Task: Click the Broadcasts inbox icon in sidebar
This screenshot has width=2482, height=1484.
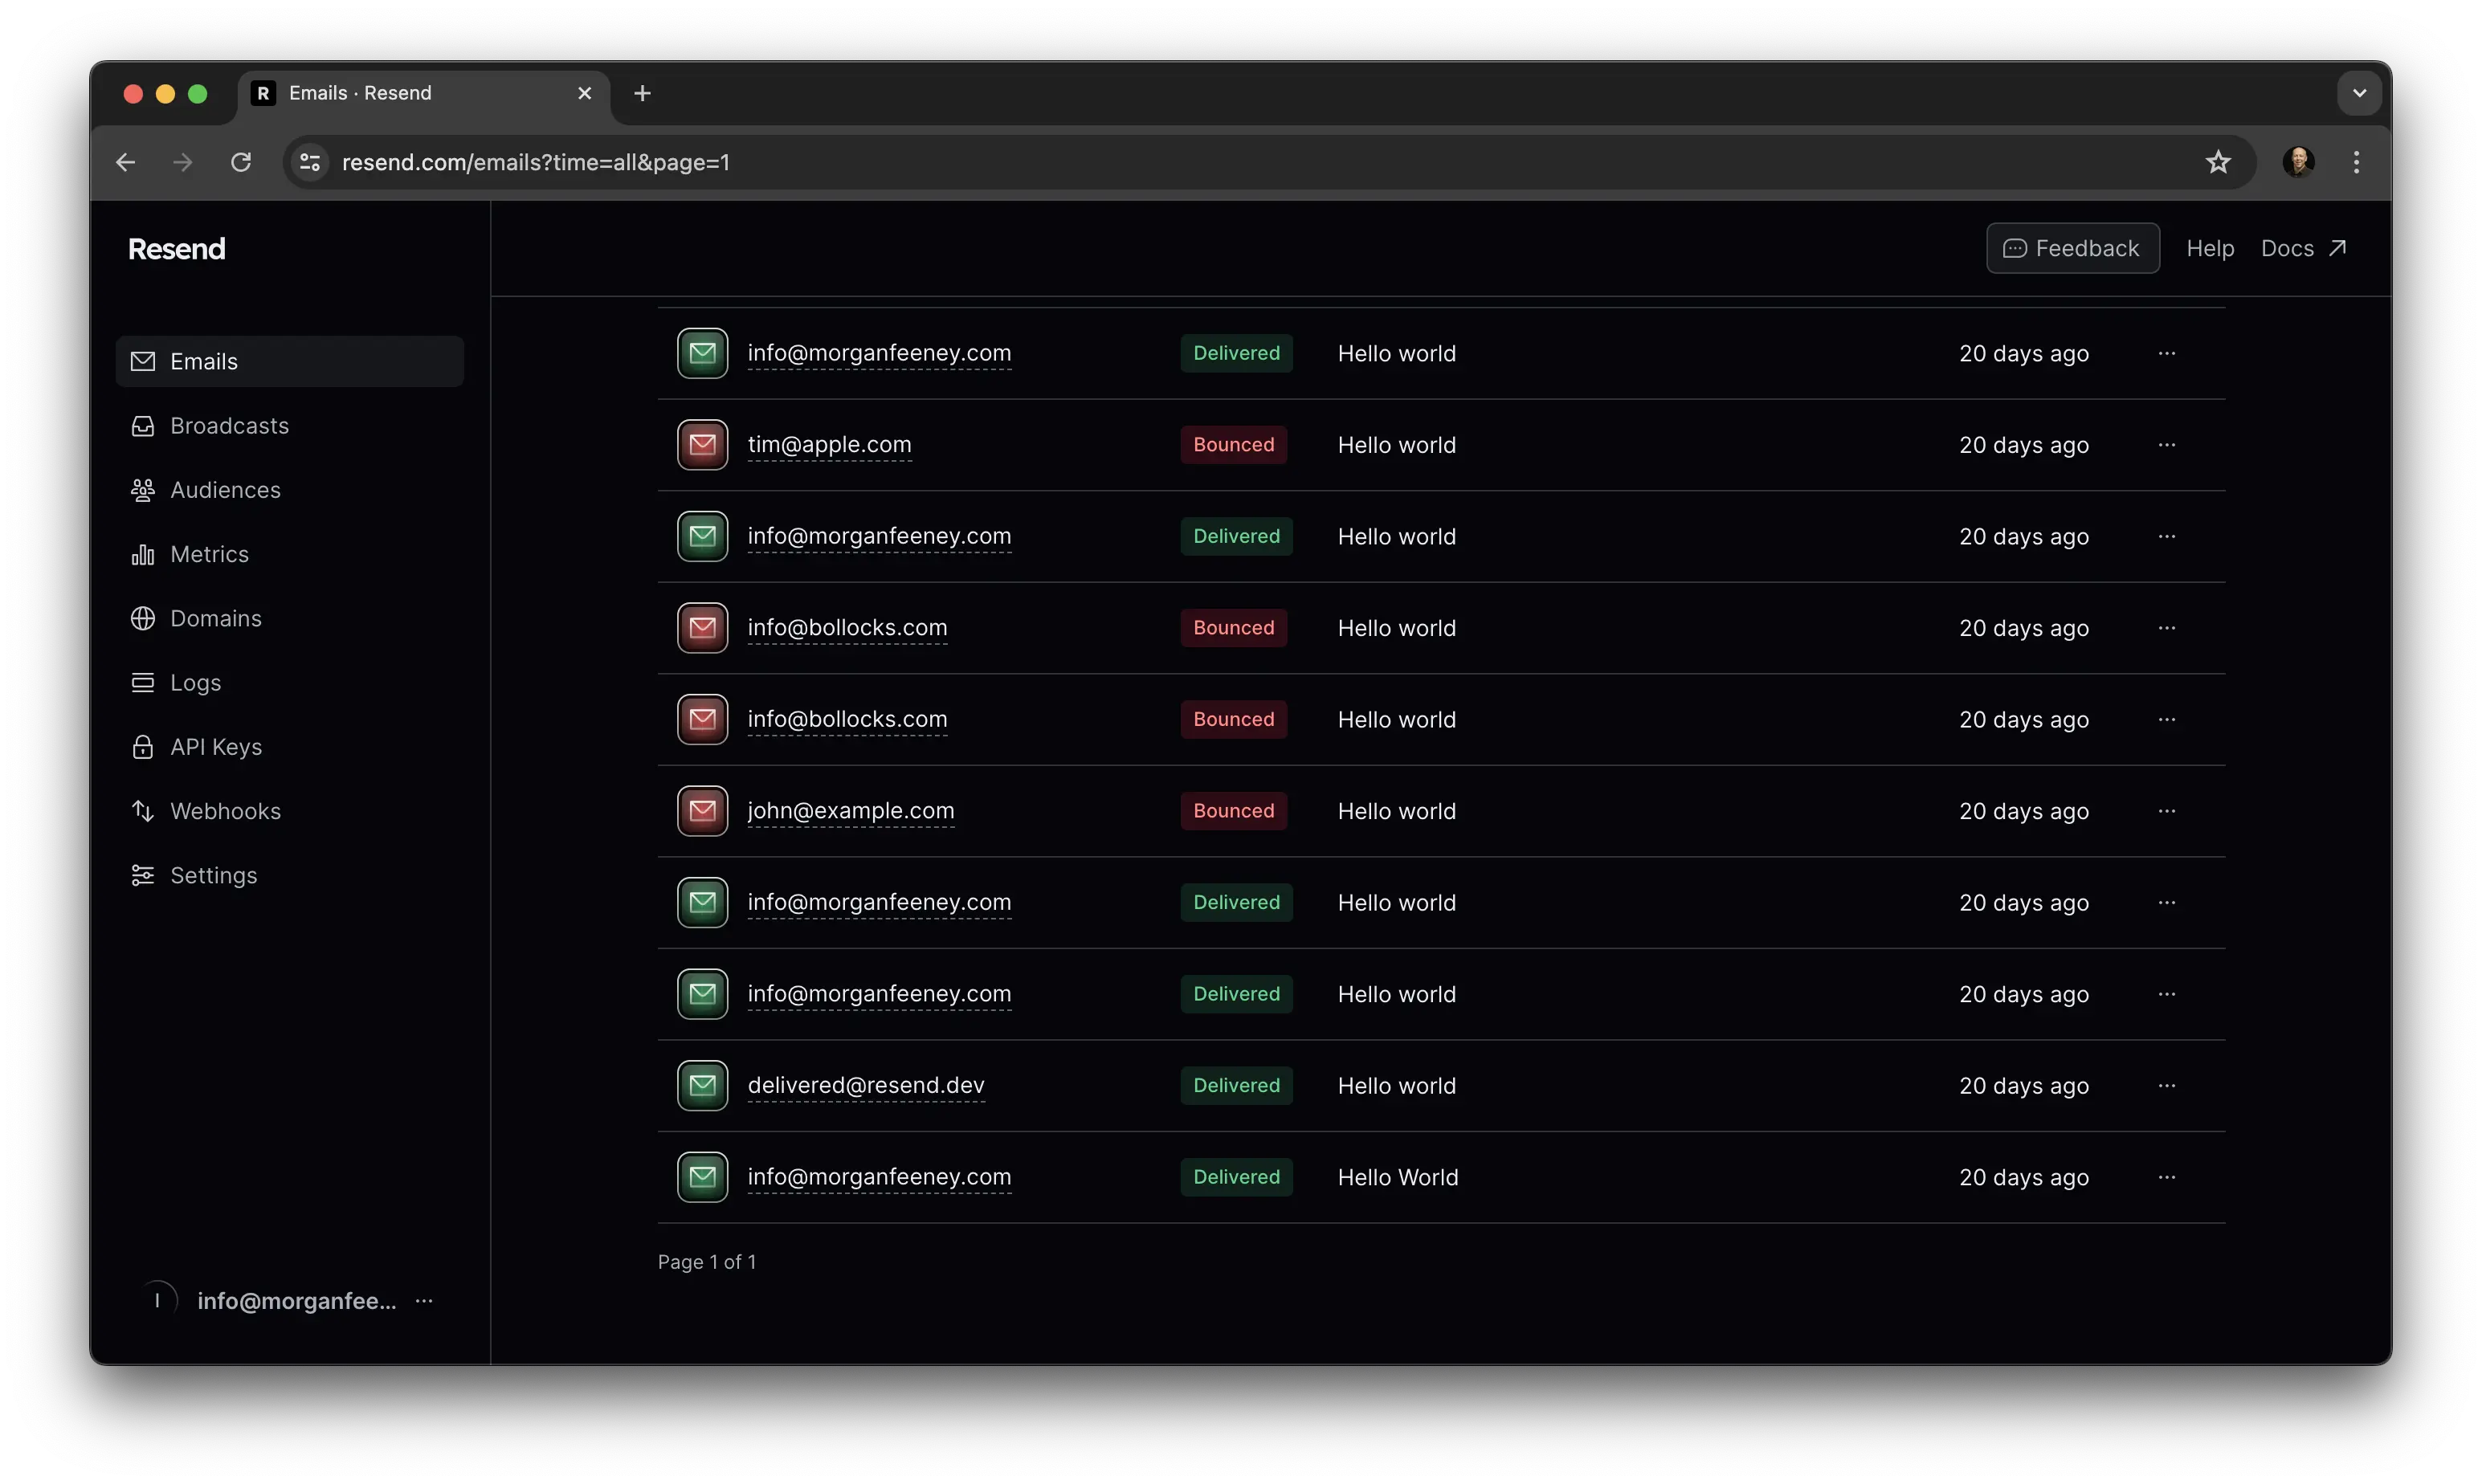Action: click(143, 426)
